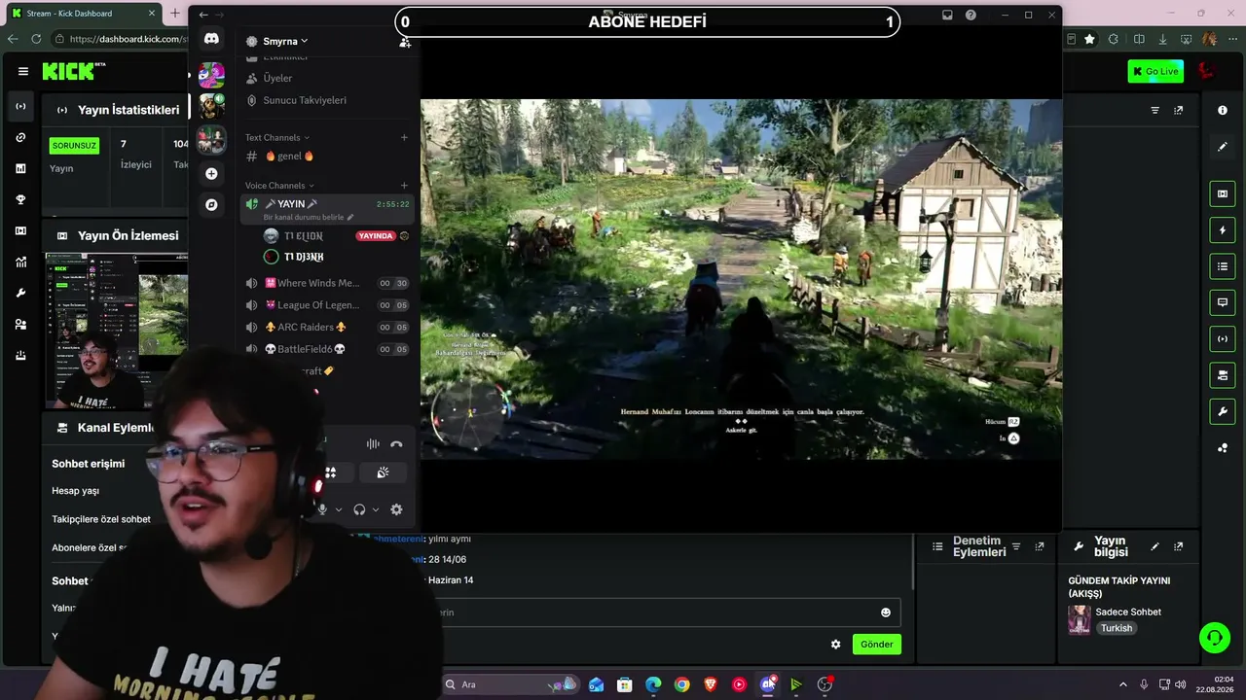The width and height of the screenshot is (1246, 700).
Task: Add a server with the plus icon
Action: pyautogui.click(x=211, y=173)
